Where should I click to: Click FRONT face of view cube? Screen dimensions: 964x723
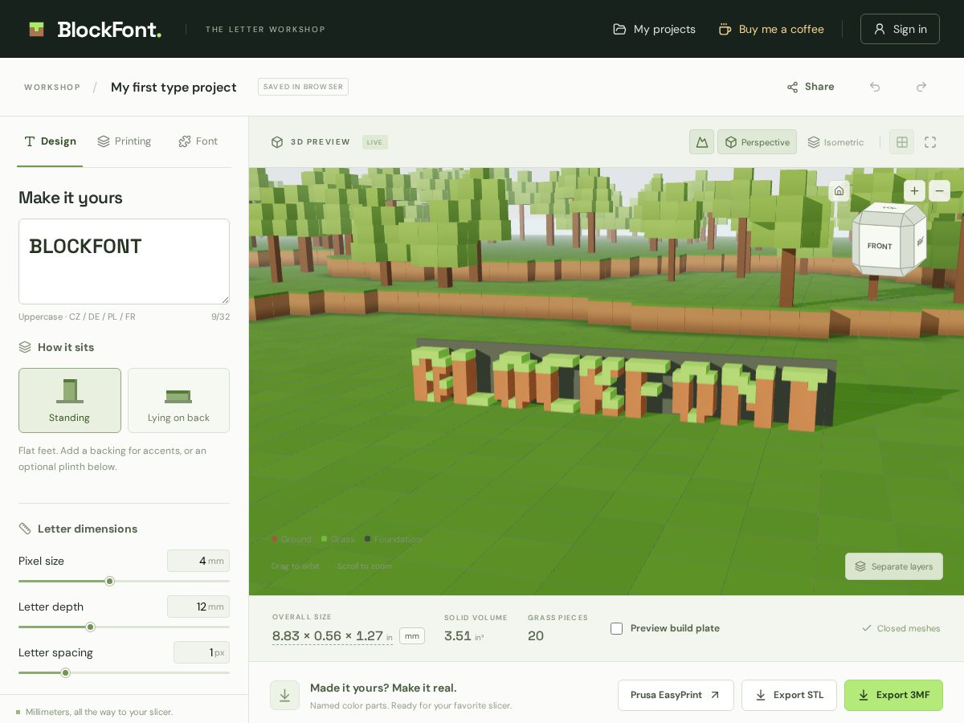click(880, 246)
